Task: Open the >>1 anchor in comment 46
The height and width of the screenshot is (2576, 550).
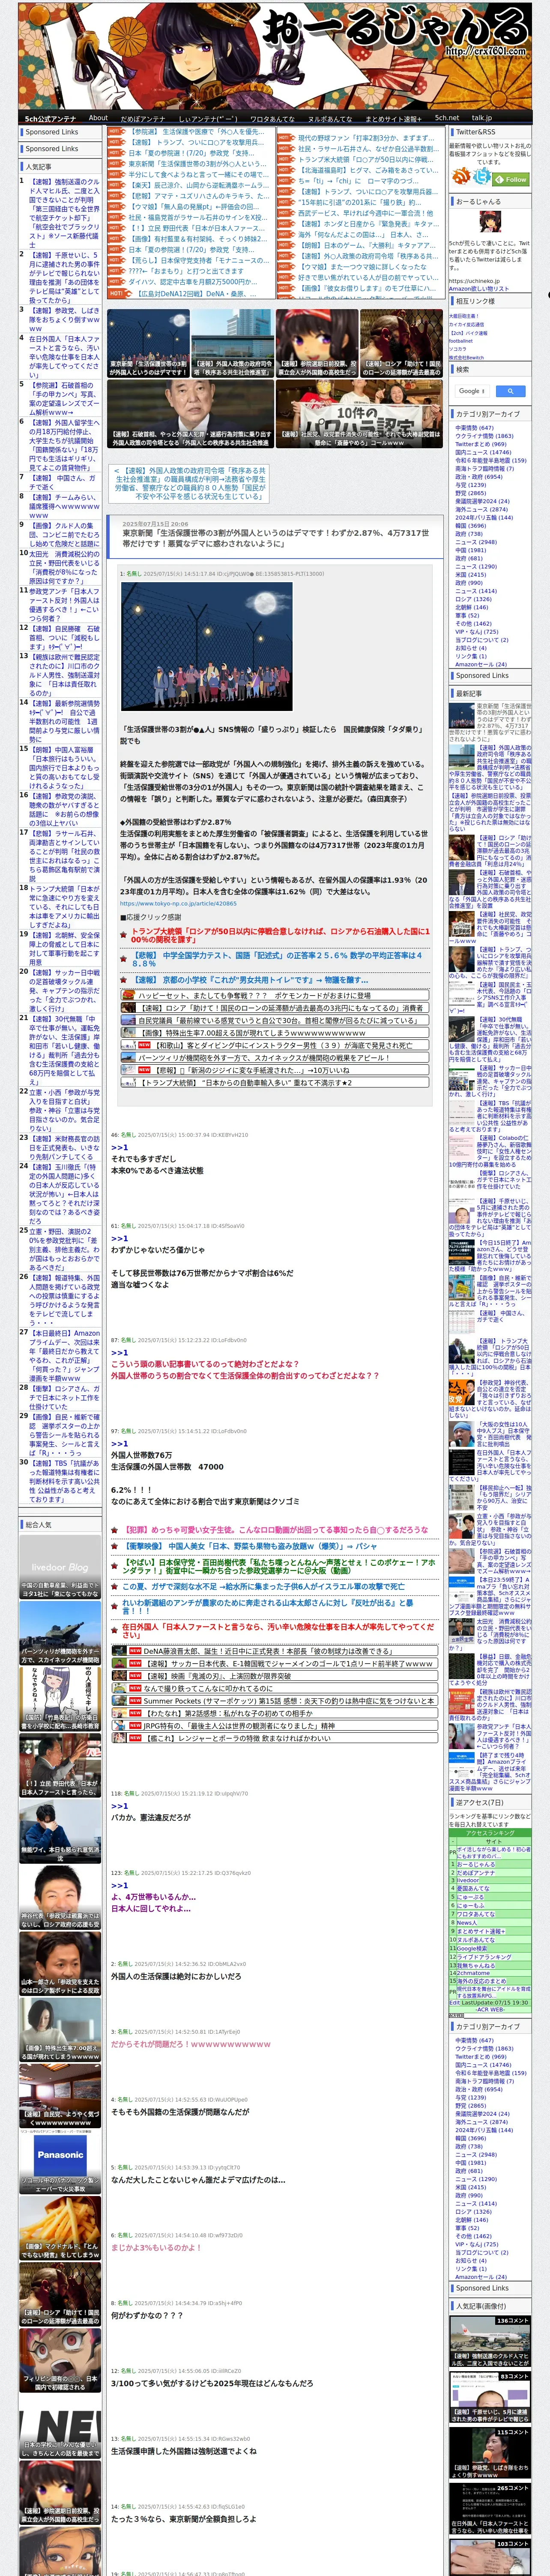Action: pyautogui.click(x=119, y=1147)
